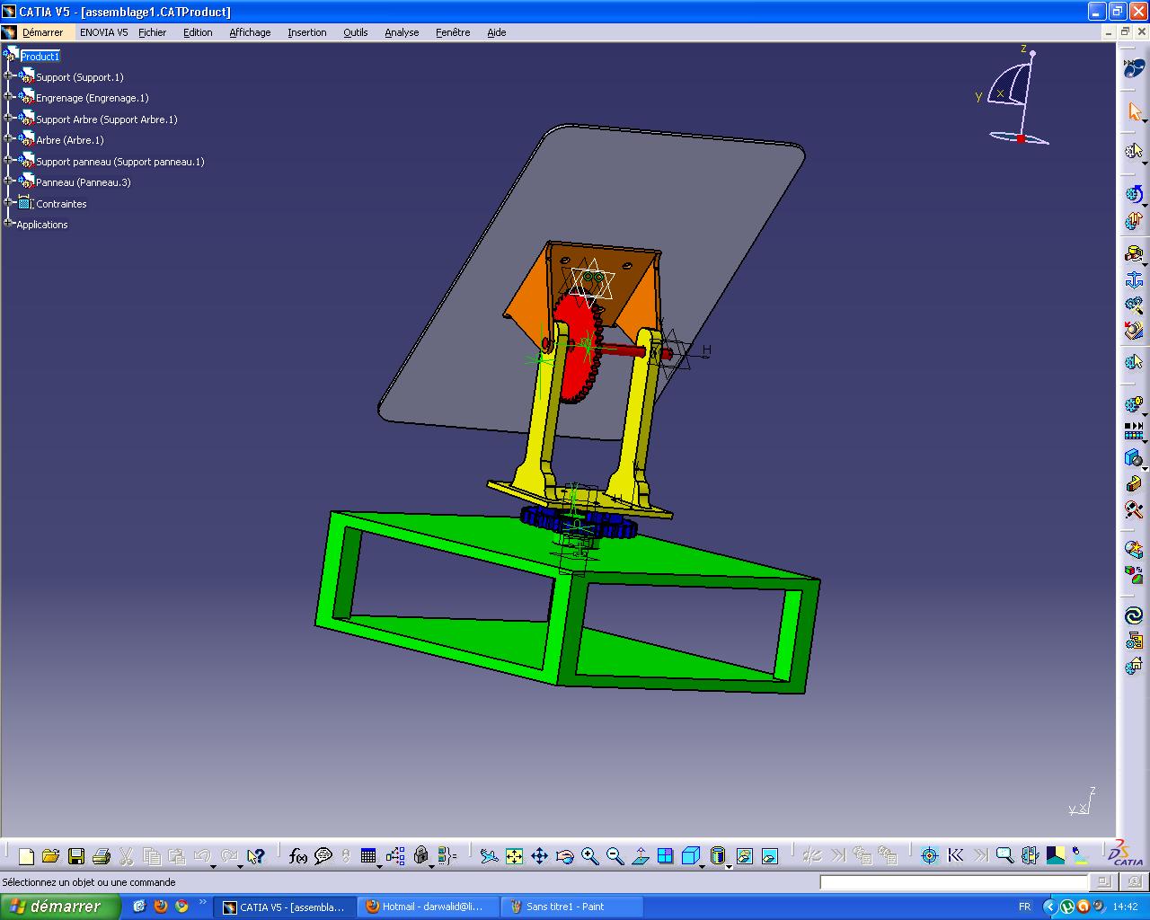Click the Zoom In magnifier

(589, 856)
